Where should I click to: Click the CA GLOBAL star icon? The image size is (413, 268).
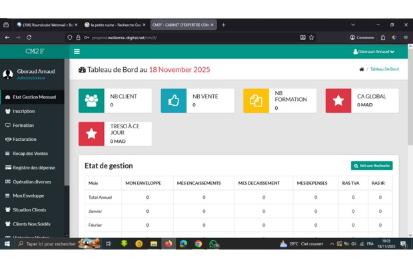pos(338,100)
